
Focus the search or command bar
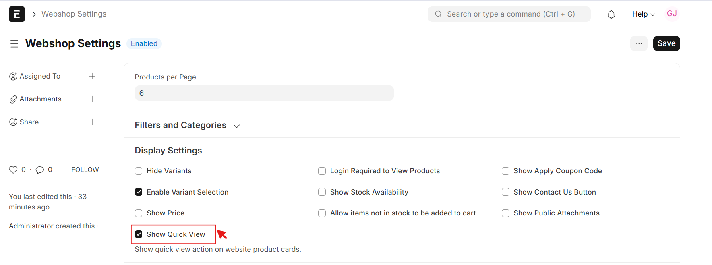pos(509,14)
